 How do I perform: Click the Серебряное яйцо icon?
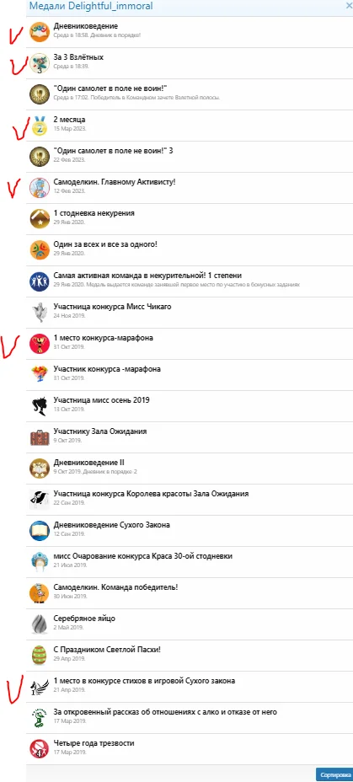tap(39, 624)
